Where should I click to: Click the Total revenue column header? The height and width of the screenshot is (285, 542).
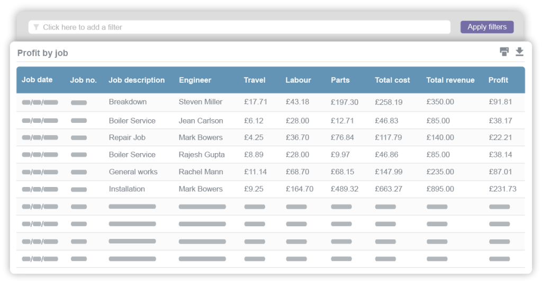(x=450, y=80)
